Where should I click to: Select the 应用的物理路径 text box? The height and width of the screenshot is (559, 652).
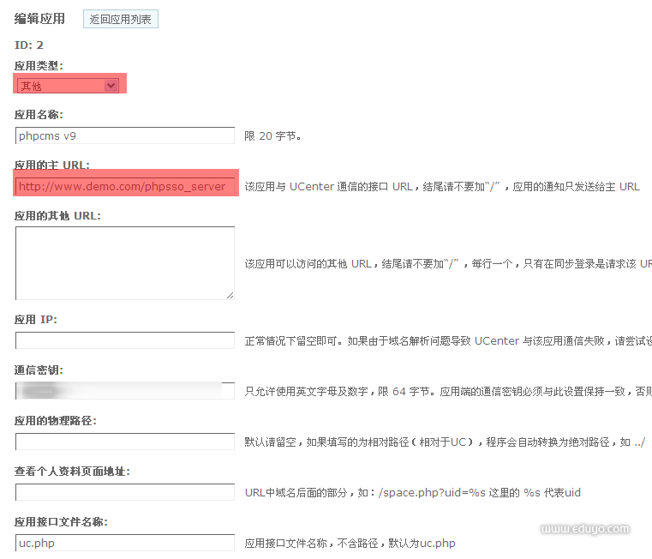124,442
